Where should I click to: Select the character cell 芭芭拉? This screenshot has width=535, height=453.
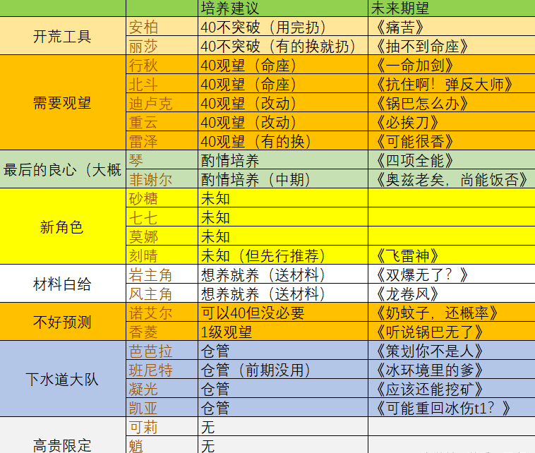click(162, 350)
